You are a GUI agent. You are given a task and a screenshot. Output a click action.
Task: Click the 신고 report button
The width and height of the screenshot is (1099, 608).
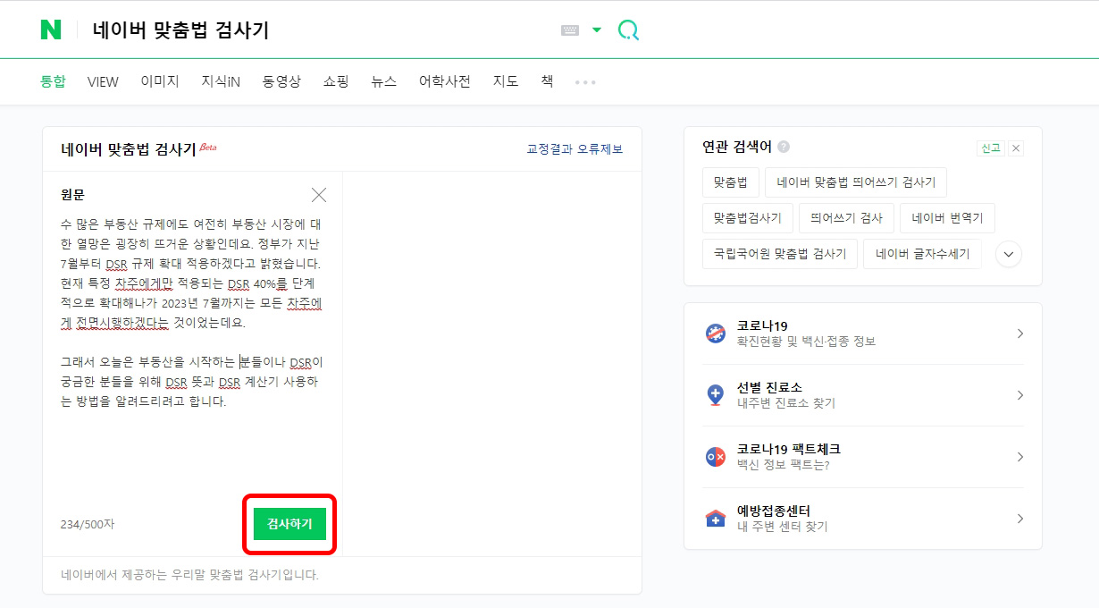click(x=990, y=148)
